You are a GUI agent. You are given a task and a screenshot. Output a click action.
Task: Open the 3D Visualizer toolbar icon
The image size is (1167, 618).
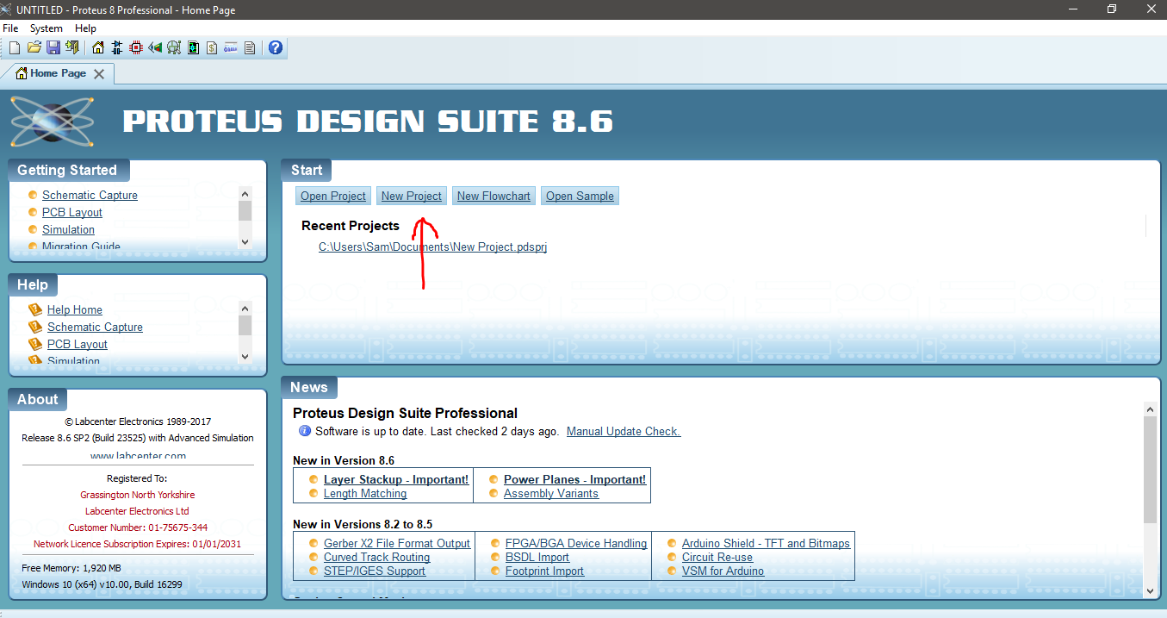coord(155,47)
